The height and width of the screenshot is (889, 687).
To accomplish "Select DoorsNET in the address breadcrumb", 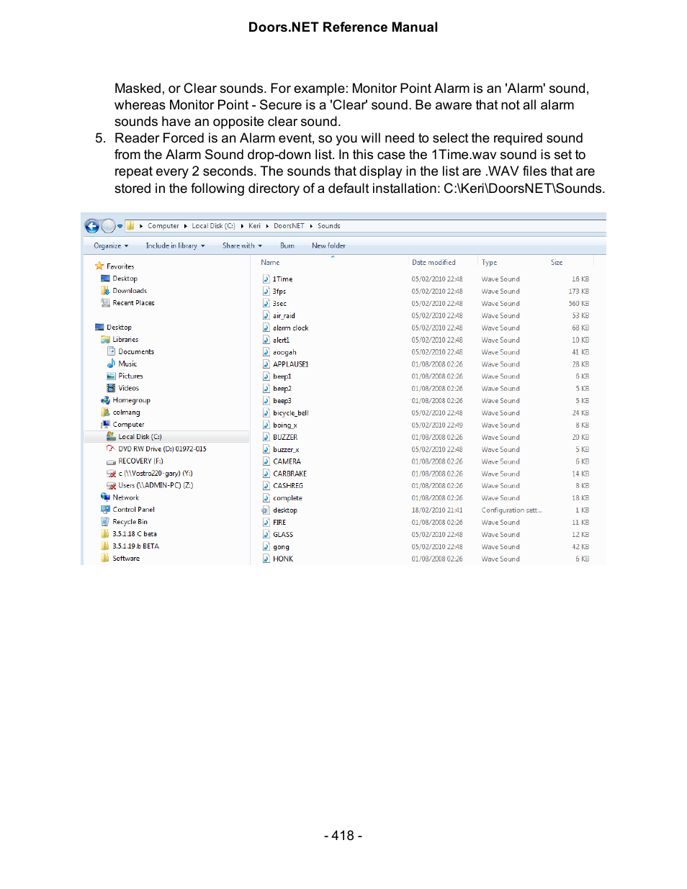I will pyautogui.click(x=289, y=226).
